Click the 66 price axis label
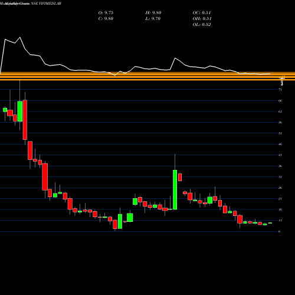The height and width of the screenshot is (295, 295). tap(280, 101)
